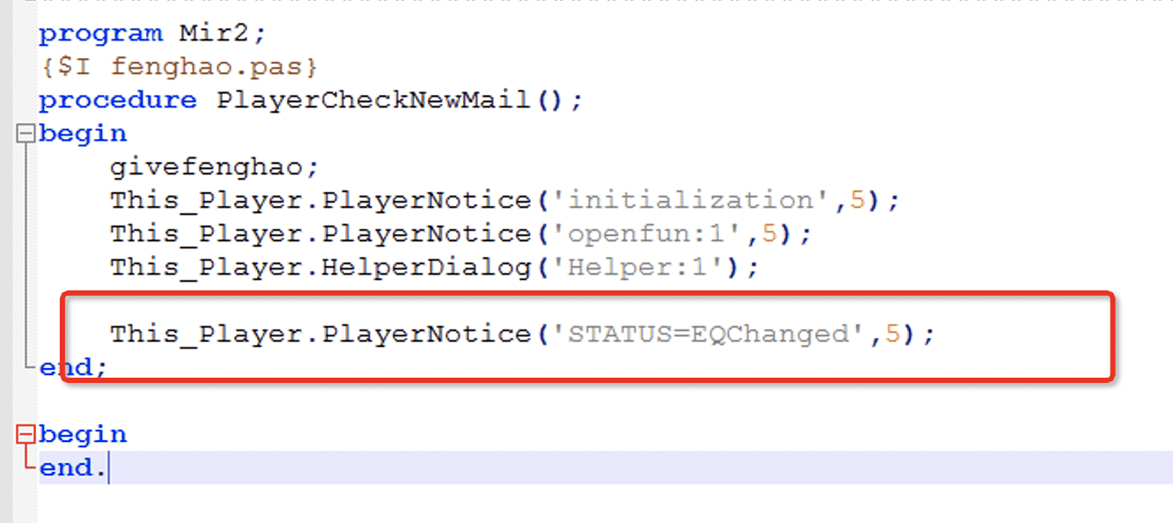Click the number 5 in openfun notice
The height and width of the screenshot is (523, 1173).
770,234
